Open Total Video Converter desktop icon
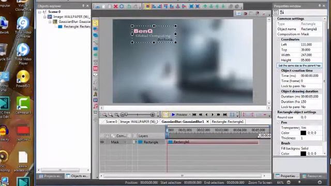The width and height of the screenshot is (331, 186). pyautogui.click(x=23, y=27)
